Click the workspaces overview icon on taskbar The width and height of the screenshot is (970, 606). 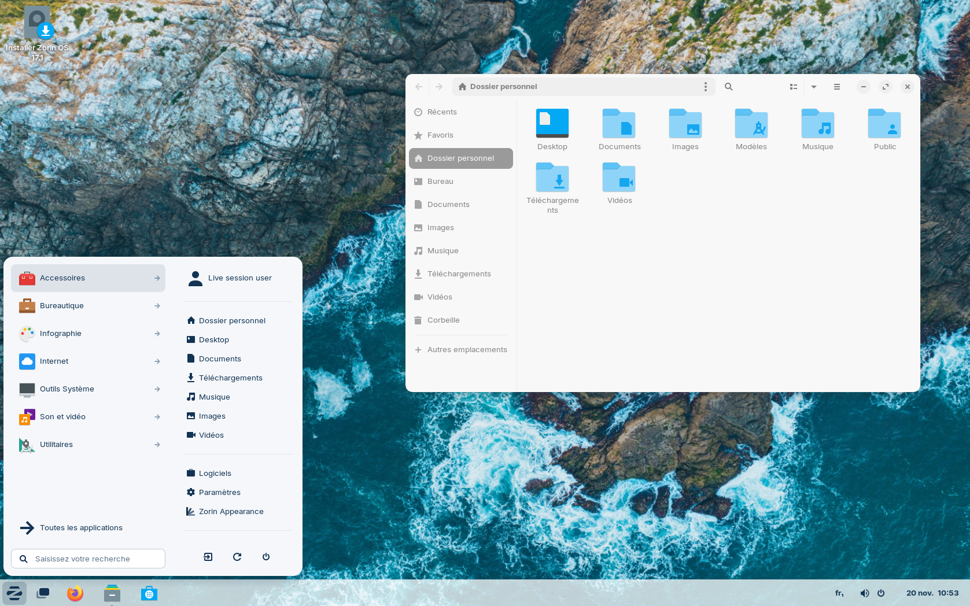click(x=43, y=593)
